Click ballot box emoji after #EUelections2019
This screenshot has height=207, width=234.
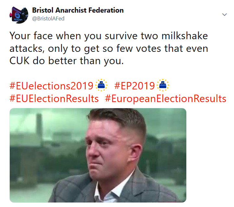(x=101, y=85)
